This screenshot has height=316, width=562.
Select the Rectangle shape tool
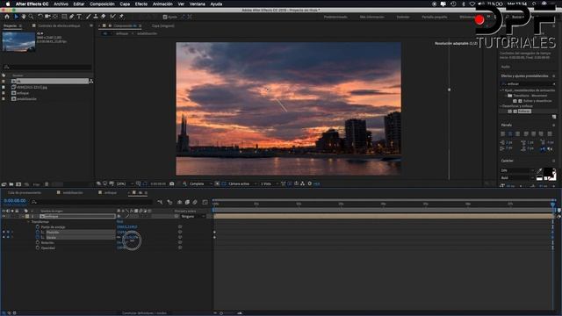point(64,17)
